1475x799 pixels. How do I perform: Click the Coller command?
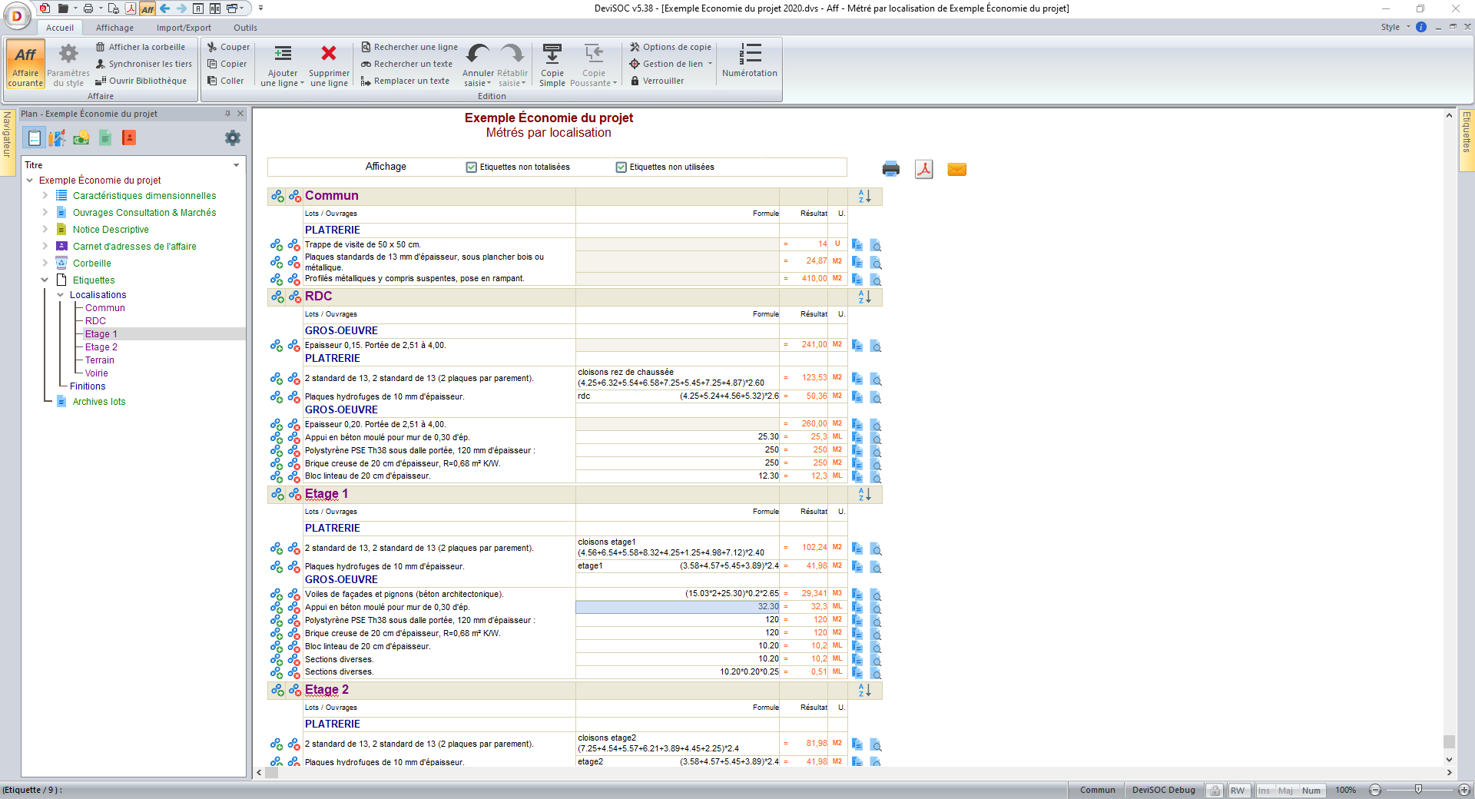226,81
